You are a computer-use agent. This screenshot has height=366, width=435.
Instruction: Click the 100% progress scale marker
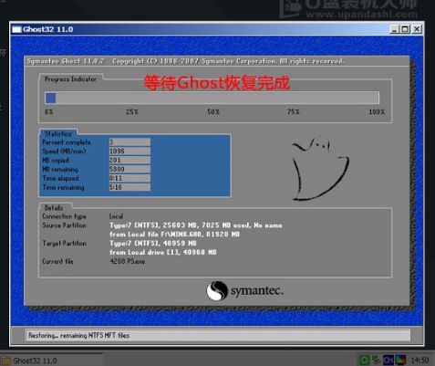(x=377, y=111)
